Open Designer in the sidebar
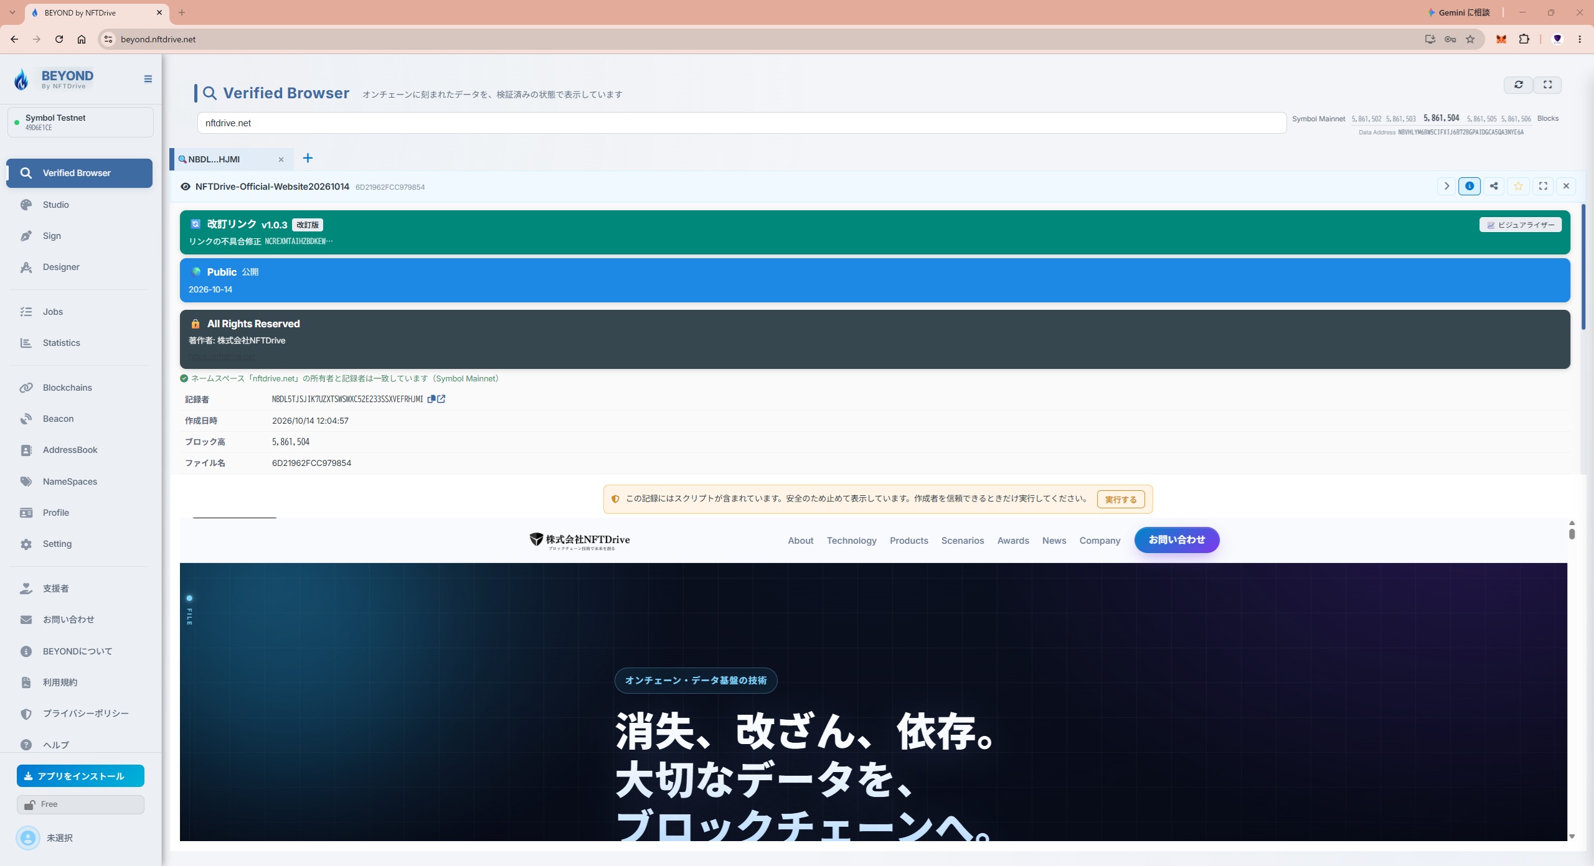The height and width of the screenshot is (866, 1594). (x=79, y=267)
